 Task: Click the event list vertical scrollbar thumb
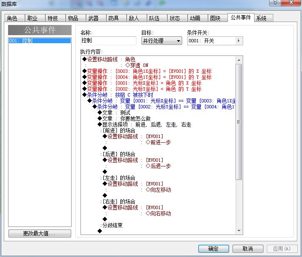coord(239,122)
